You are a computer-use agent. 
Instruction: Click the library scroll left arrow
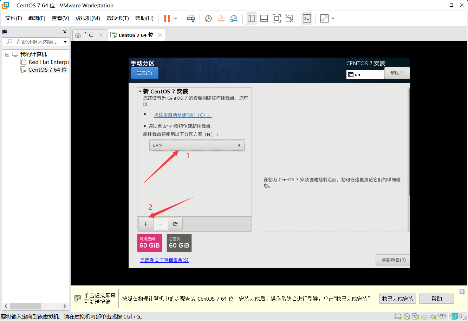(x=6, y=306)
